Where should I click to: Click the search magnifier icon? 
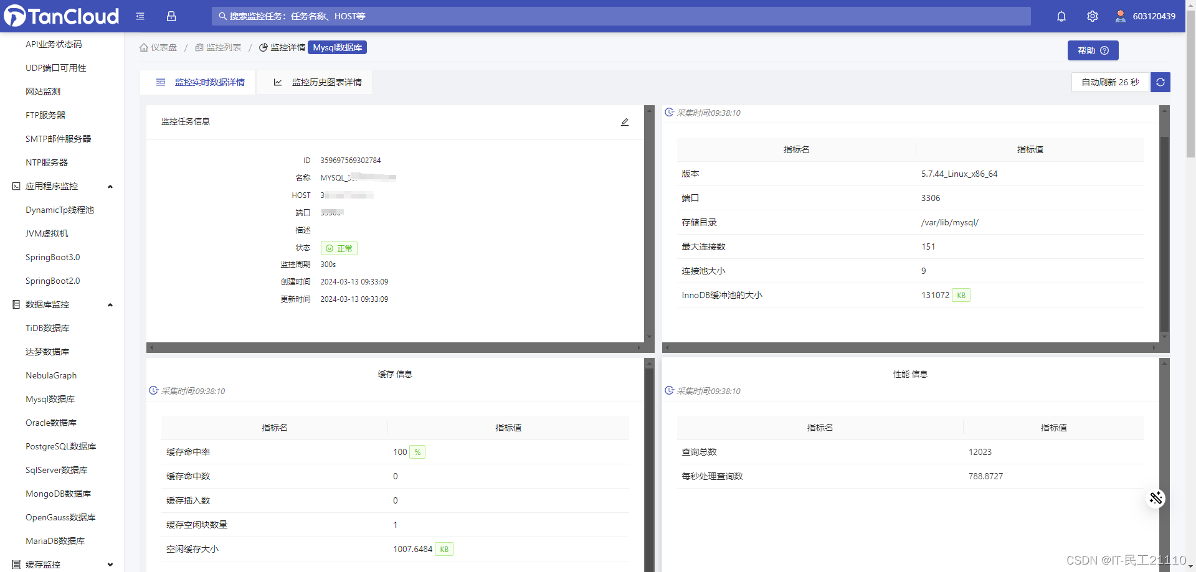(x=222, y=16)
